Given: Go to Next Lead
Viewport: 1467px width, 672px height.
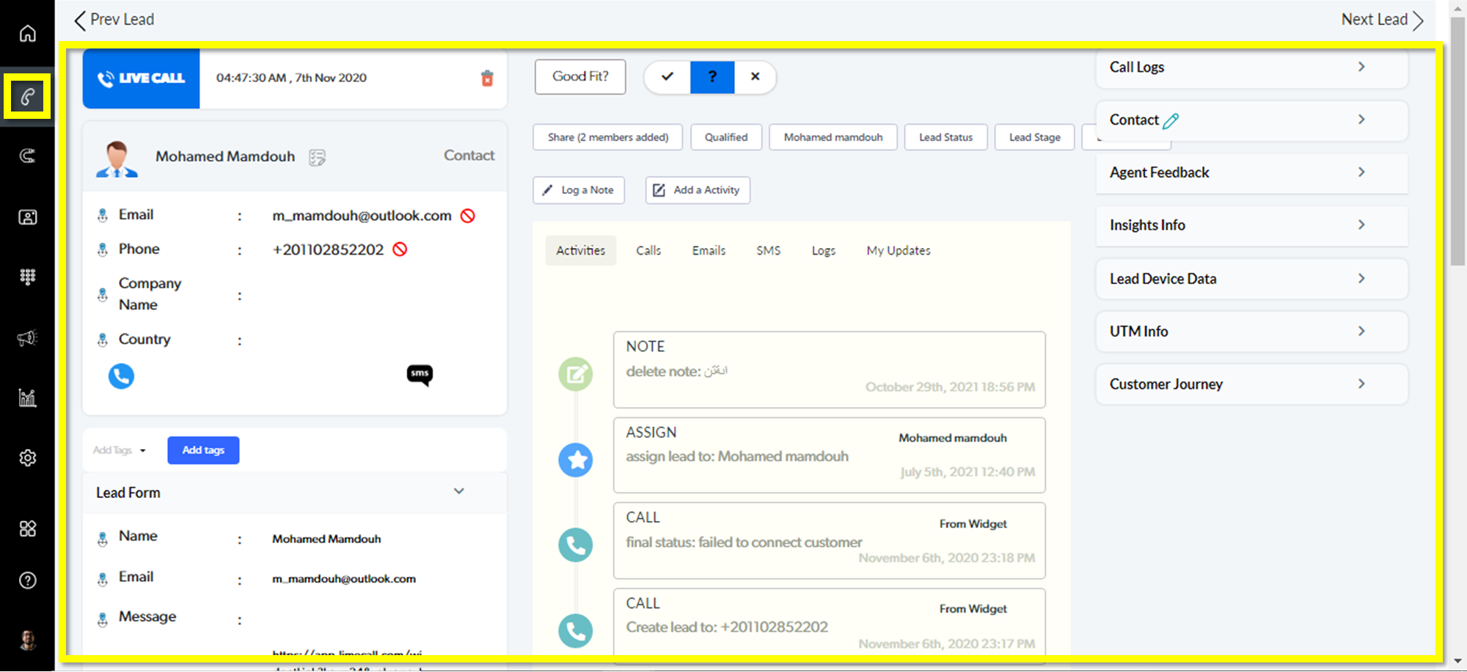Looking at the screenshot, I should click(x=1382, y=20).
